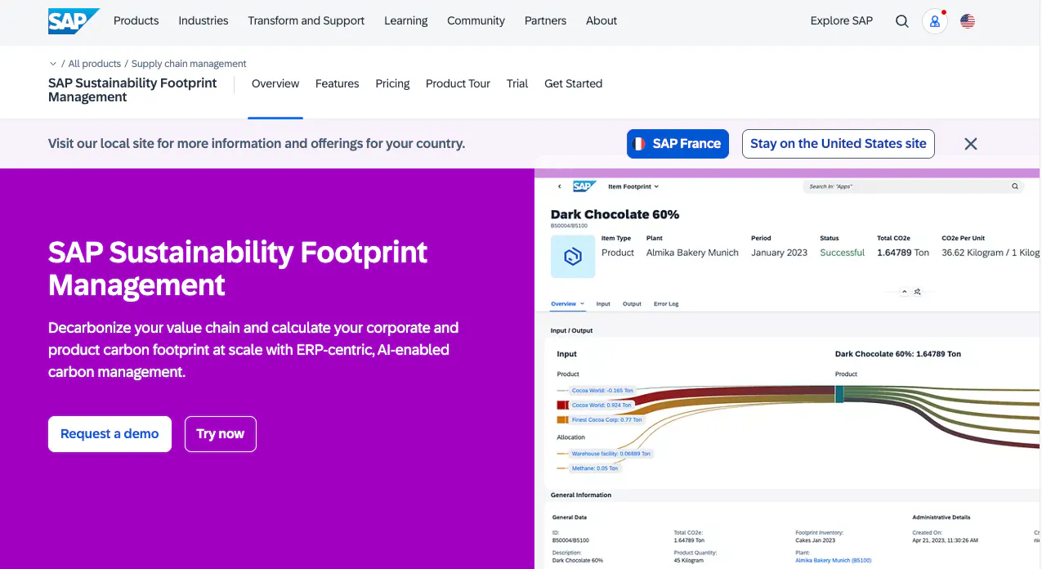Click the SAP logo in header
This screenshot has width=1042, height=569.
[74, 21]
